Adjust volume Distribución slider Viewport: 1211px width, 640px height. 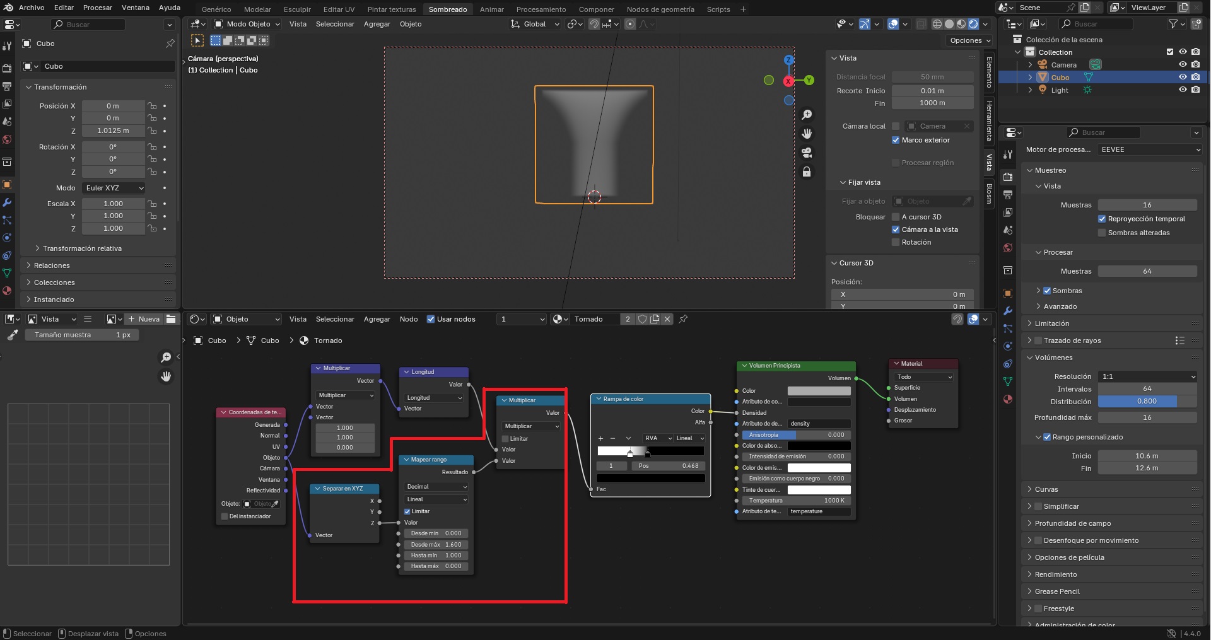[x=1147, y=402]
